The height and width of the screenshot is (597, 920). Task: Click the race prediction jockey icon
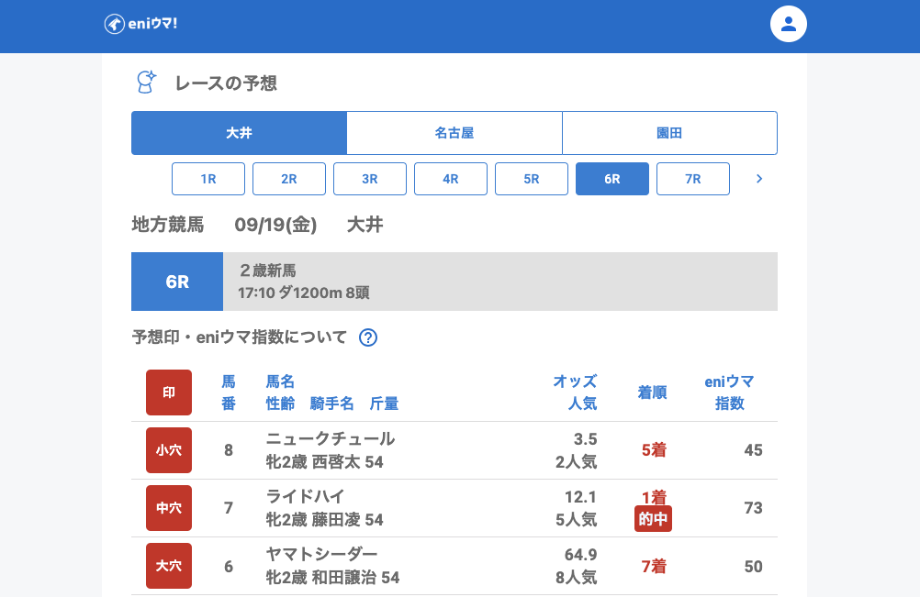pos(146,83)
